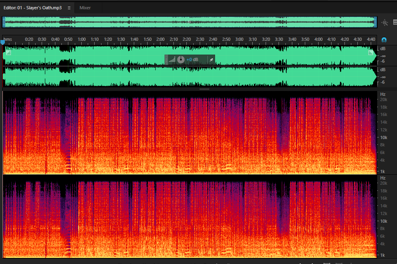Click the overview waveform navigator bar
Viewport: 397px width, 264px height.
pos(190,22)
